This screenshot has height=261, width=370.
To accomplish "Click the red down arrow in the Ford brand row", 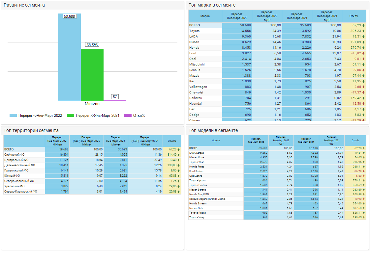I will pos(363,53).
